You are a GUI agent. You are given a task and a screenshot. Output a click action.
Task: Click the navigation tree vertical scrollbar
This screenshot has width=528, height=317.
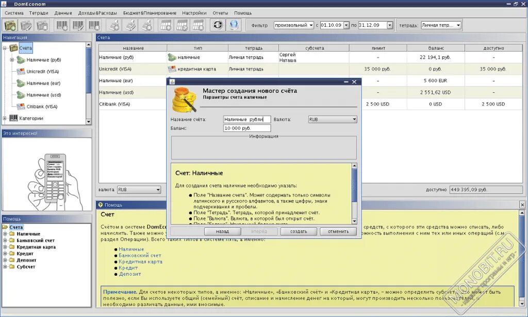point(89,83)
